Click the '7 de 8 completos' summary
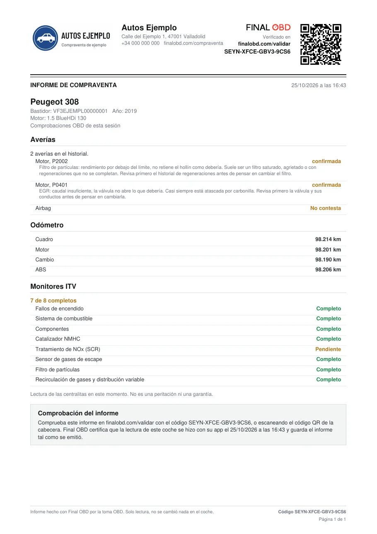 (x=53, y=301)
